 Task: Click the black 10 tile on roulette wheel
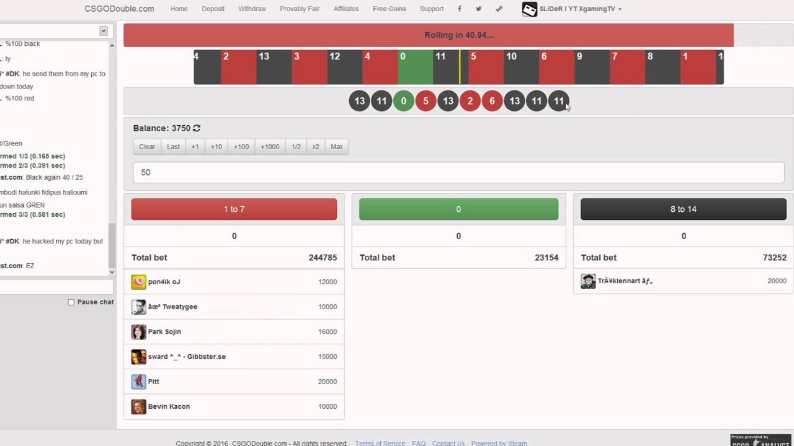click(521, 67)
